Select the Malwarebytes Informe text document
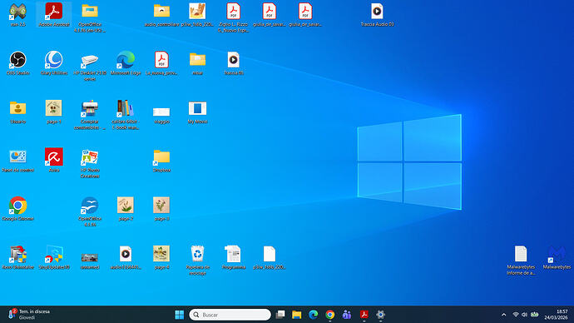Viewport: 574px width, 323px height. pyautogui.click(x=521, y=261)
